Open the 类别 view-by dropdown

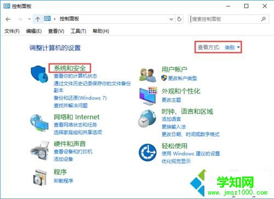pyautogui.click(x=232, y=48)
